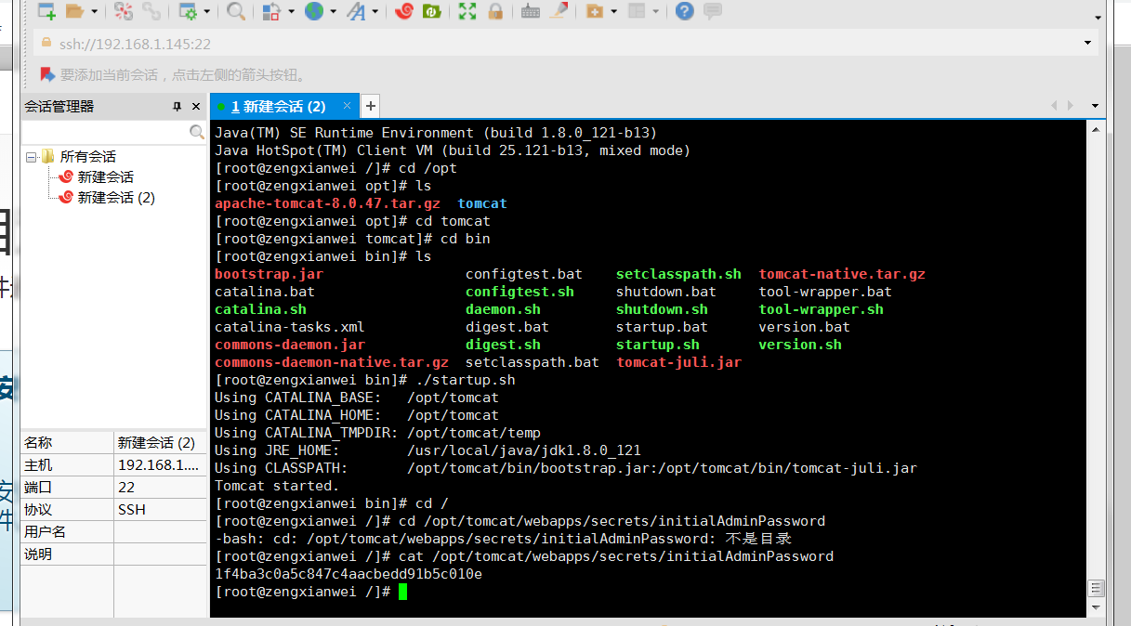Click the bookmark arrow to add session
This screenshot has height=626, width=1131.
(47, 74)
